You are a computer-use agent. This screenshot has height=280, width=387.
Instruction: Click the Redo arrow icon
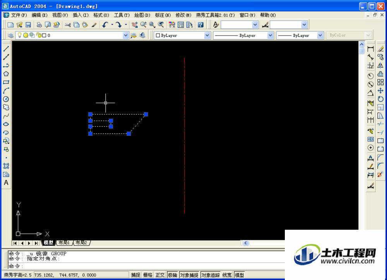coord(119,25)
